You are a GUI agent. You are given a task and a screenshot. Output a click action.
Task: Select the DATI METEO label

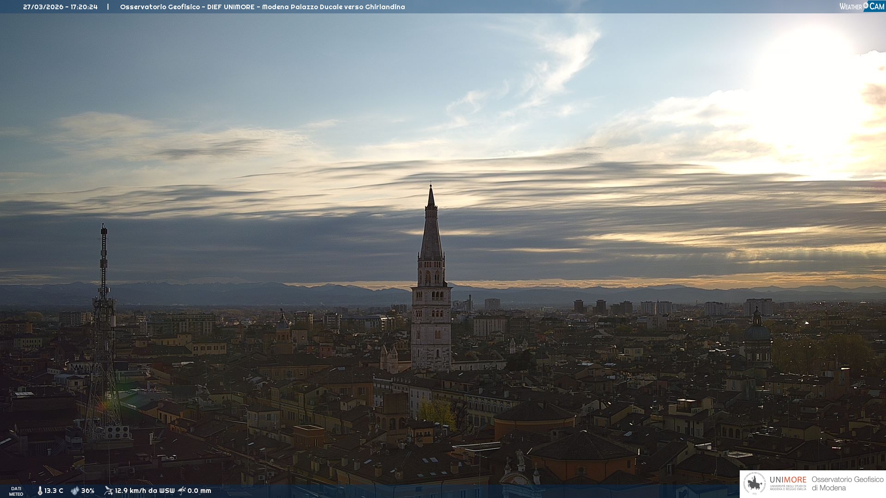[16, 491]
